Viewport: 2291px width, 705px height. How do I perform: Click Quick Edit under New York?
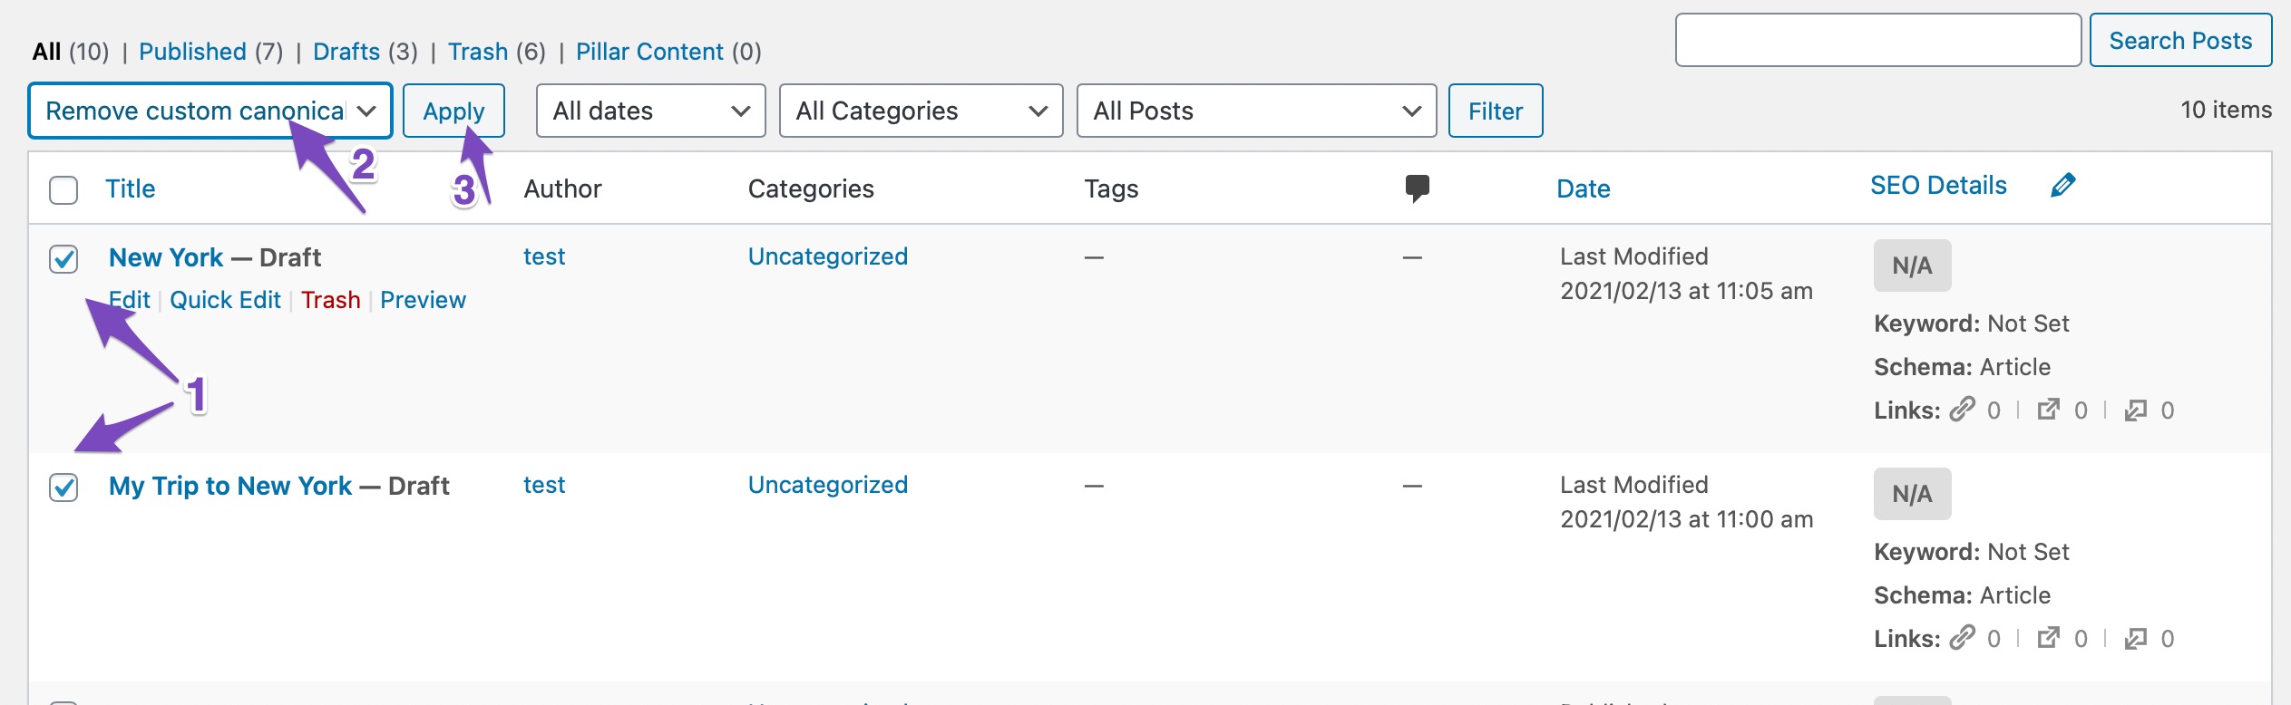225,300
